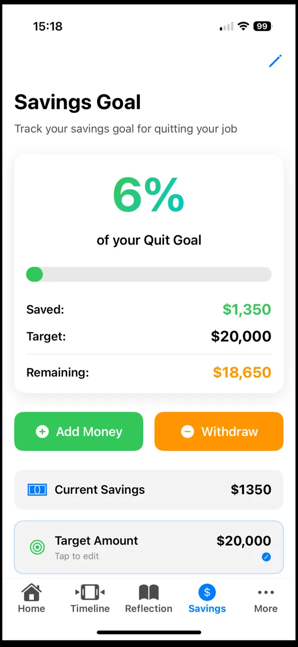The image size is (298, 647).
Task: Select the Current Savings row
Action: click(x=149, y=490)
